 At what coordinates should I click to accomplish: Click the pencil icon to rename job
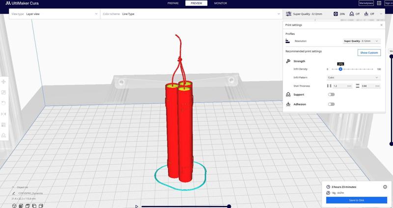click(14, 193)
